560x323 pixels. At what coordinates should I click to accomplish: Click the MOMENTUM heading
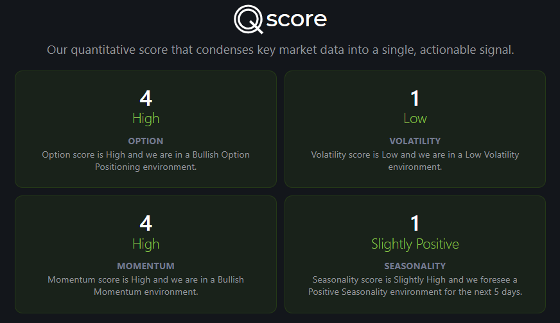(x=146, y=267)
